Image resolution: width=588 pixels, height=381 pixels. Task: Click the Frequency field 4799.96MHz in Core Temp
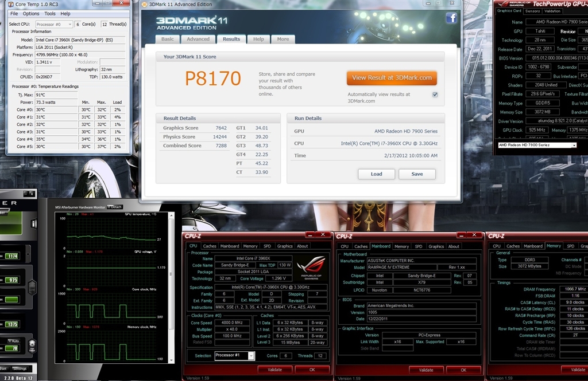[x=79, y=54]
